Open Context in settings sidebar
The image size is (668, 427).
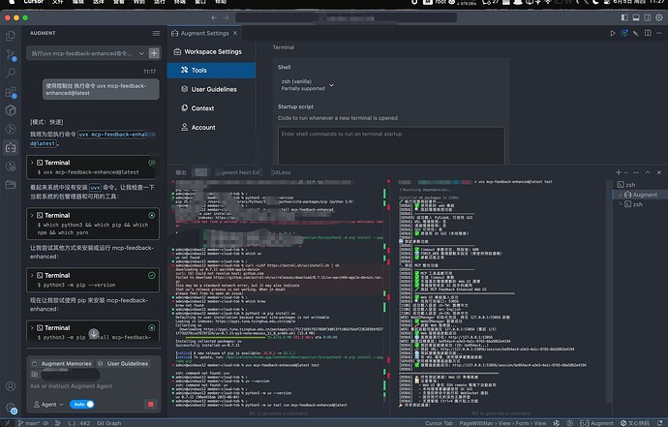point(197,108)
